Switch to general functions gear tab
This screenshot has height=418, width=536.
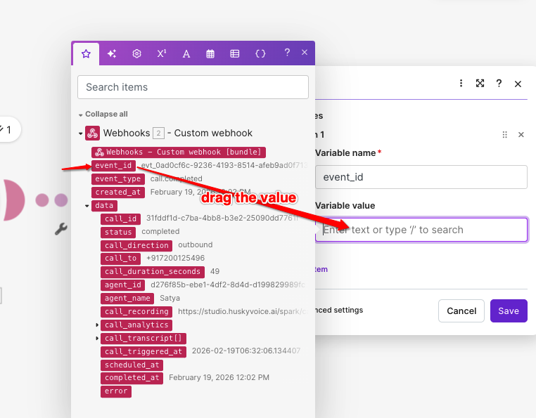click(137, 53)
